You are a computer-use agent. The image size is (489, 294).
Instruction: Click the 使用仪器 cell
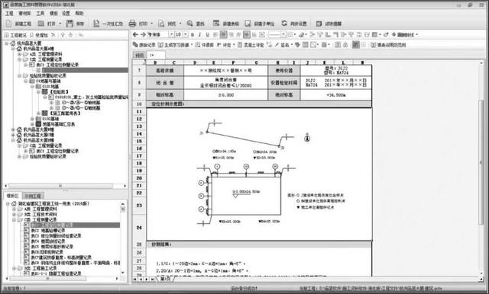point(284,70)
